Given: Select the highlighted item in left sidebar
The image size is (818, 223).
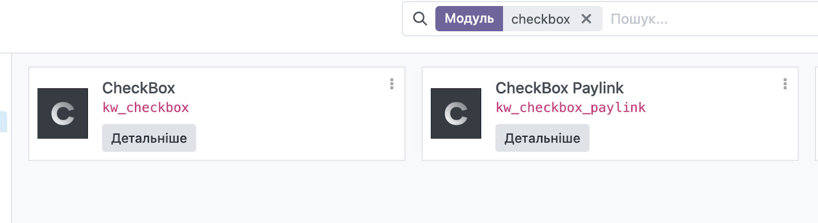Looking at the screenshot, I should [3, 121].
